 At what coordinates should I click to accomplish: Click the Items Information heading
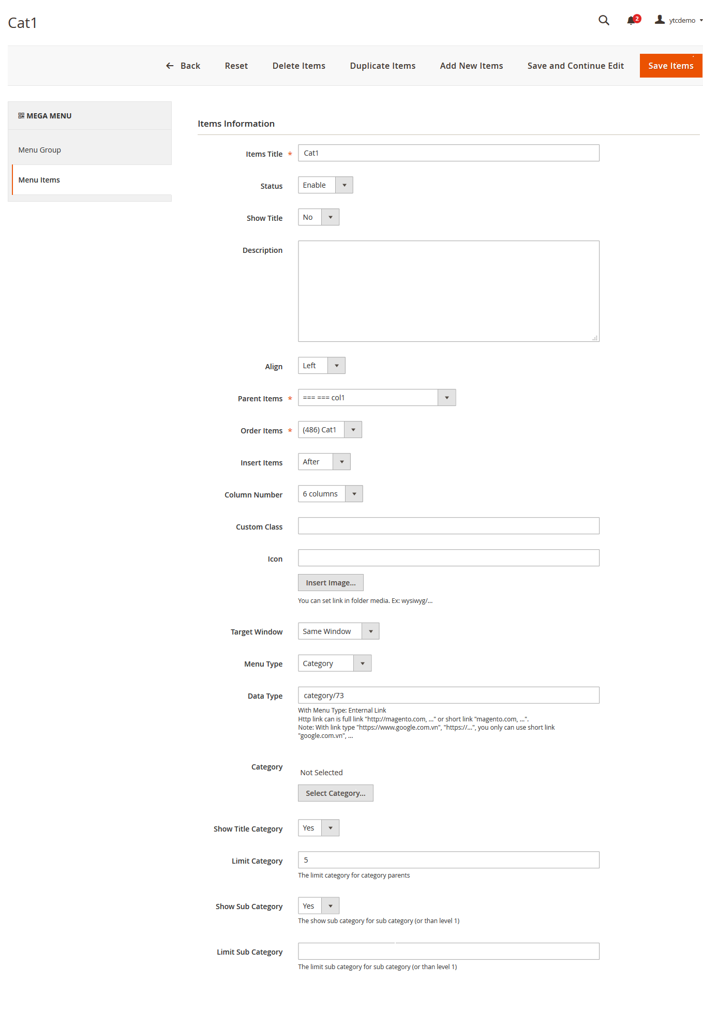(x=236, y=124)
